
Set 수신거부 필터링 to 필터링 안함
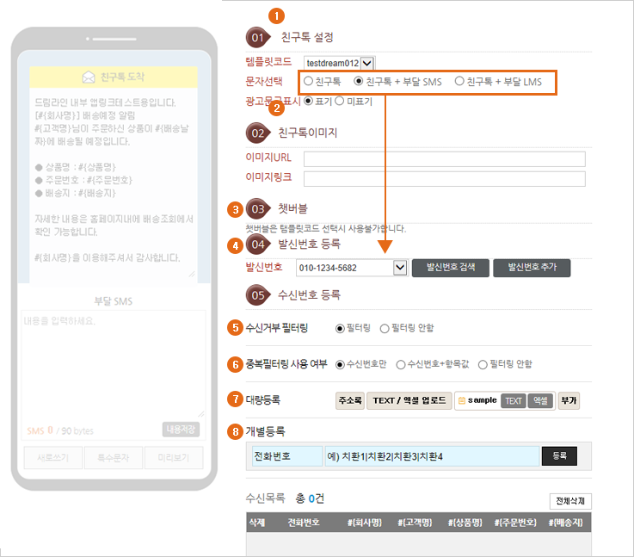[x=385, y=328]
